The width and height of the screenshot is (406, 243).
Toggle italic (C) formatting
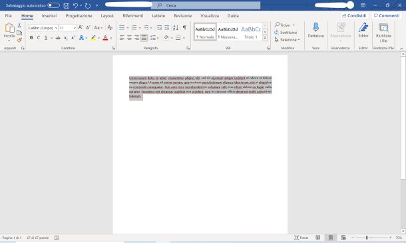(x=39, y=38)
